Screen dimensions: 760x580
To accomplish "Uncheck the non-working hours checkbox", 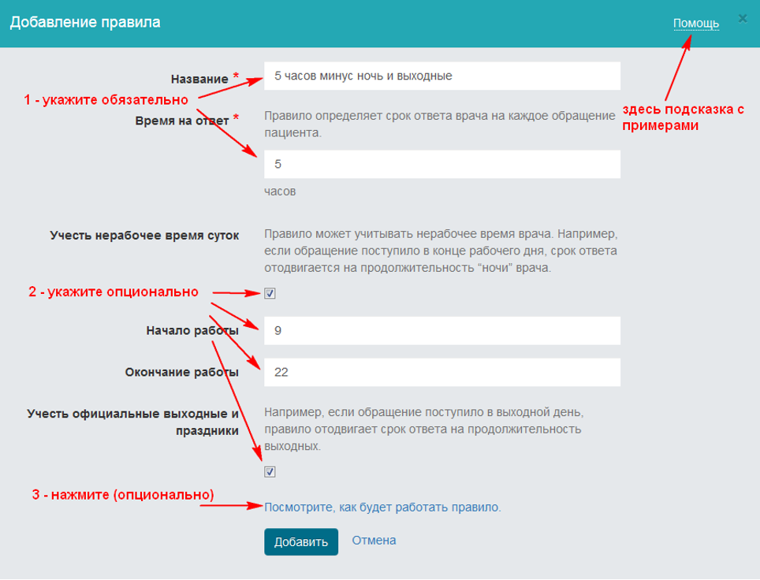I will click(x=270, y=294).
